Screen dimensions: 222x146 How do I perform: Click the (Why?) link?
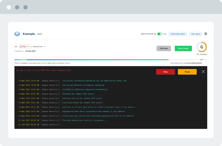pos(67,63)
